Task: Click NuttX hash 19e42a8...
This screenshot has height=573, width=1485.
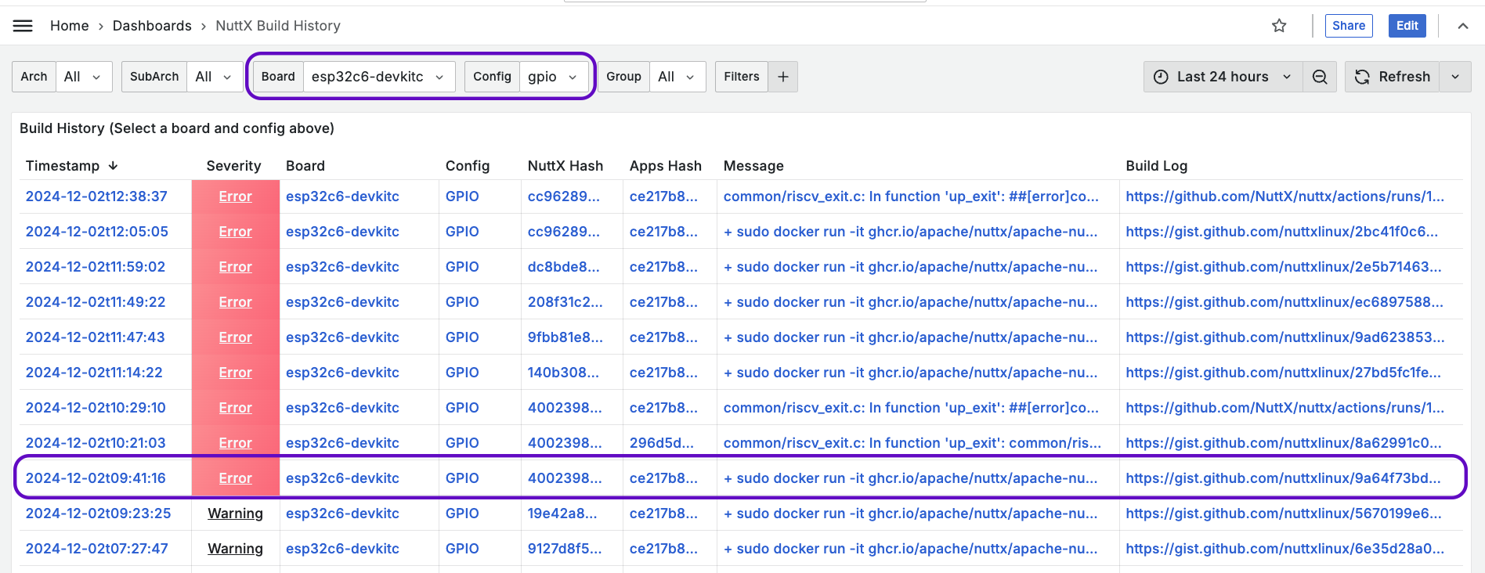Action: (562, 514)
